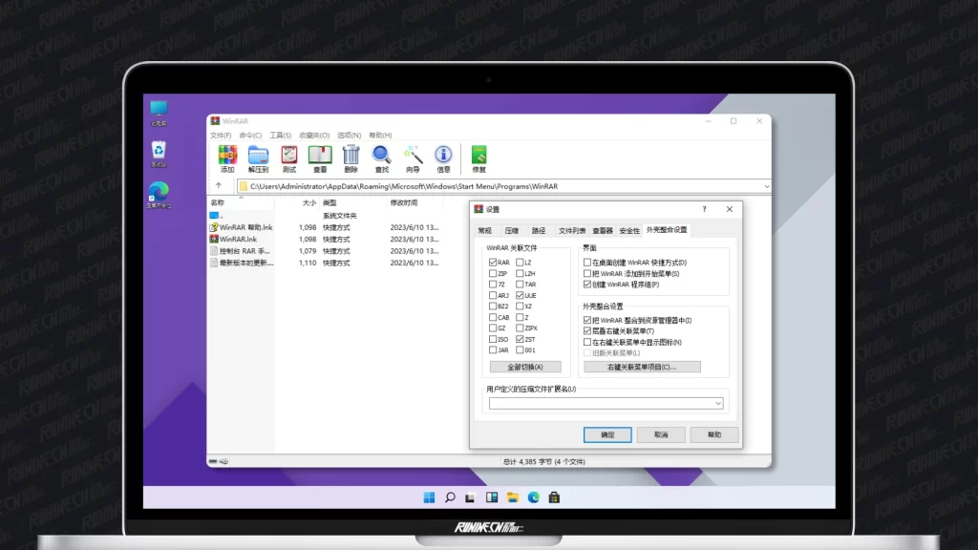The width and height of the screenshot is (978, 550).
Task: Open the address bar path dropdown arrow
Action: tap(766, 186)
